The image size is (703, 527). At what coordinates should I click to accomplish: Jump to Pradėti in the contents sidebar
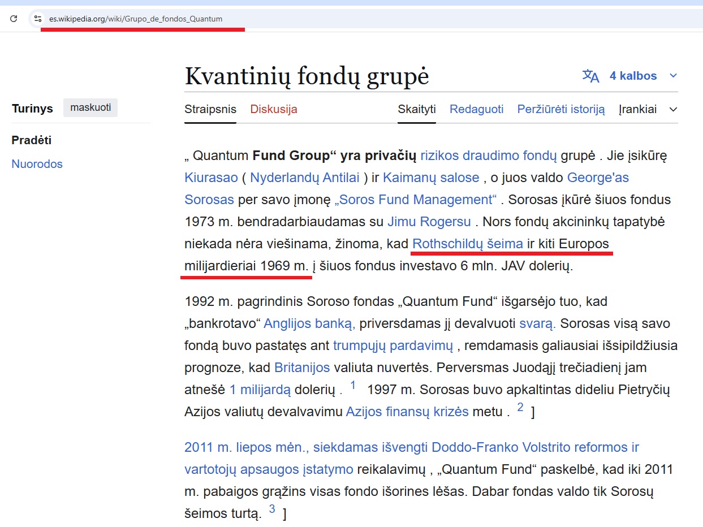pos(32,140)
